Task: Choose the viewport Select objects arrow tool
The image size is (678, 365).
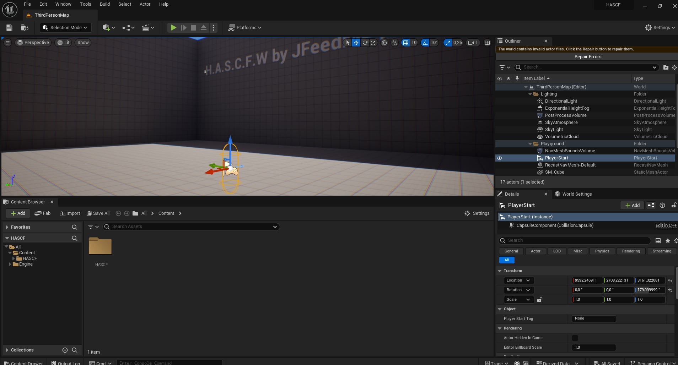Action: tap(348, 43)
